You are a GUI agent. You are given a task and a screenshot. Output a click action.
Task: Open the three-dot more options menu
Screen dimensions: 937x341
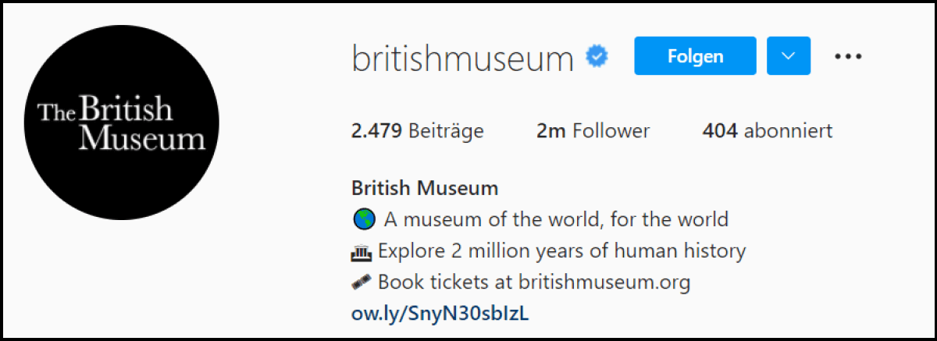point(847,56)
